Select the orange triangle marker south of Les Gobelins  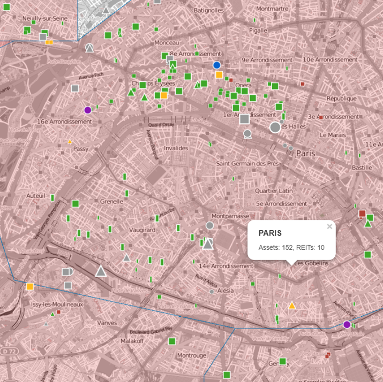coord(291,305)
